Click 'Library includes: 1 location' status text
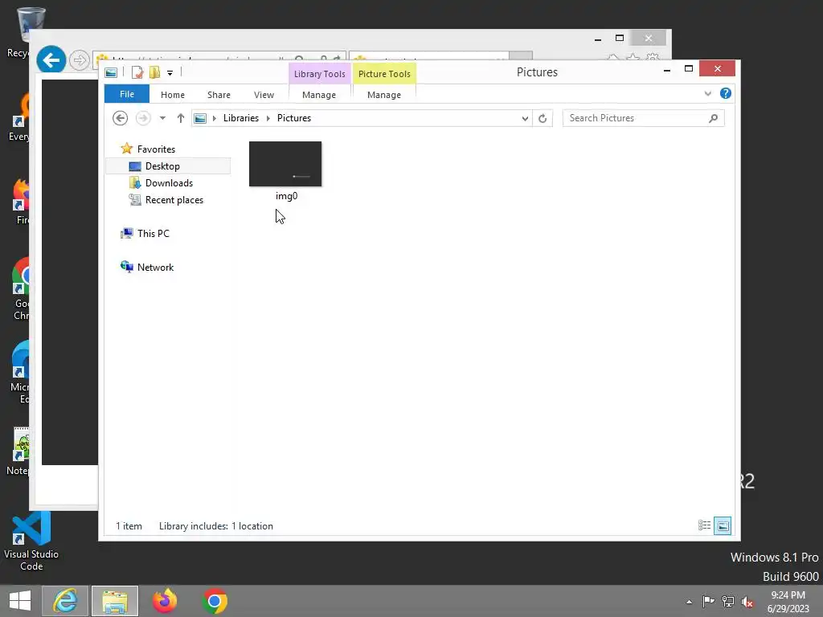The height and width of the screenshot is (617, 823). 216,526
